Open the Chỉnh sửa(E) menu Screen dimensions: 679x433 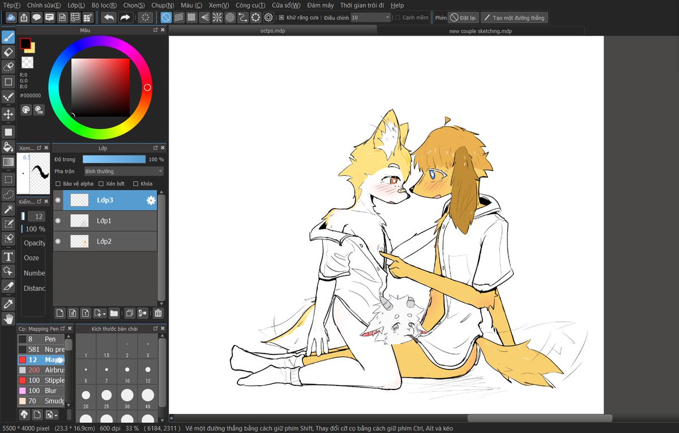coord(44,5)
